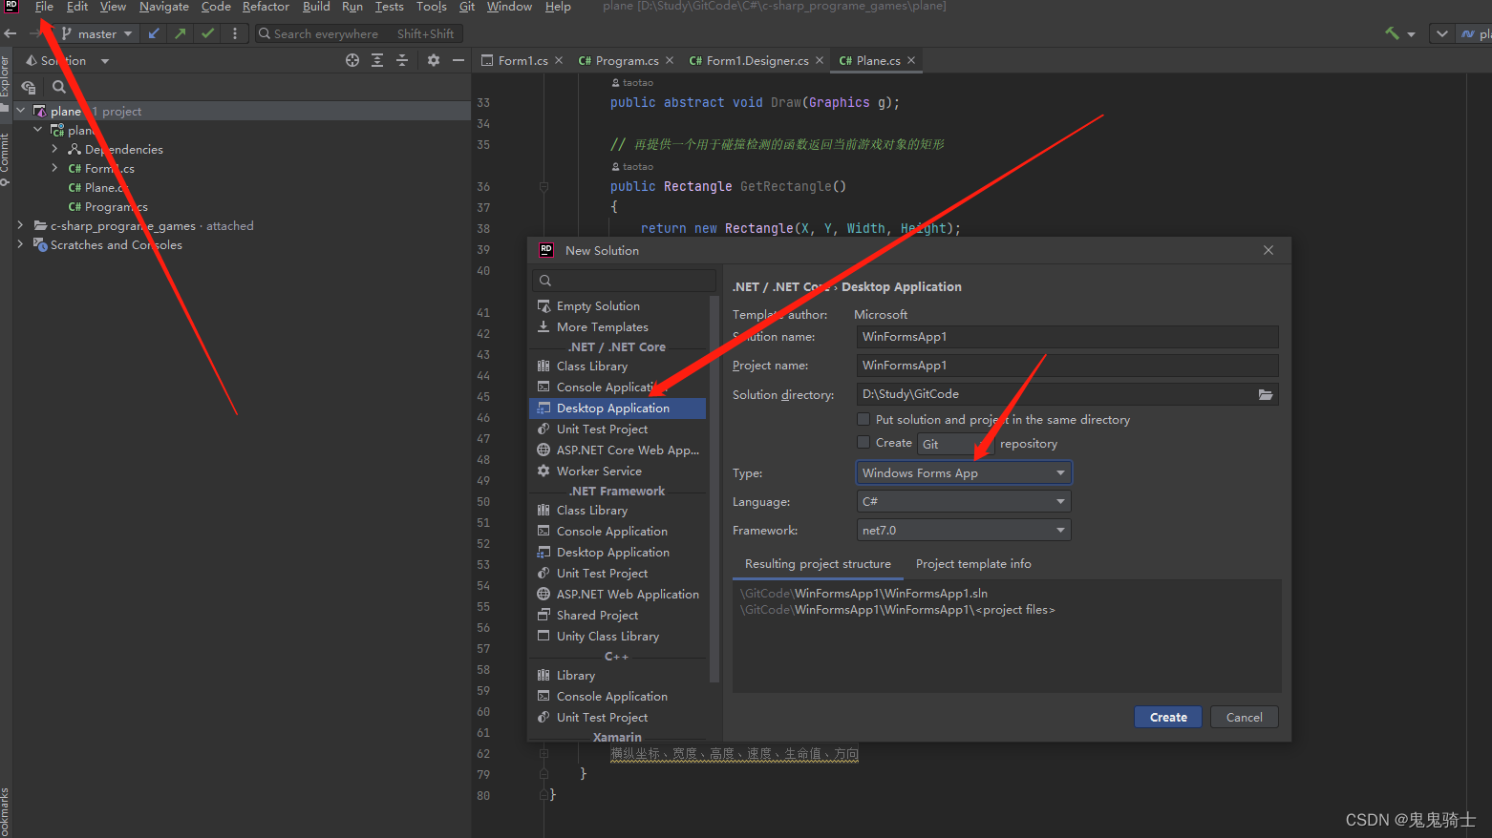1492x838 pixels.
Task: Select .NET Core Console Application template
Action: (618, 387)
